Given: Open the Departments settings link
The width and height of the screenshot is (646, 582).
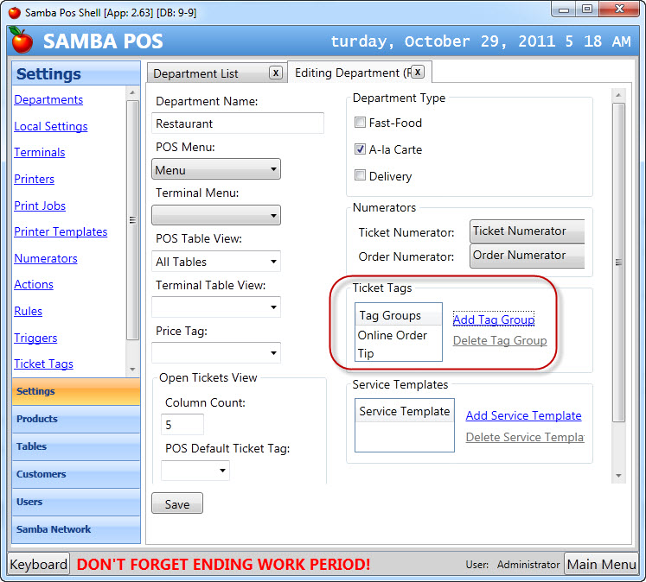Looking at the screenshot, I should tap(48, 99).
